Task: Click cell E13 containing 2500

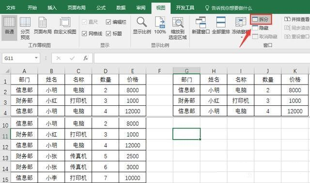Action: click(x=132, y=156)
